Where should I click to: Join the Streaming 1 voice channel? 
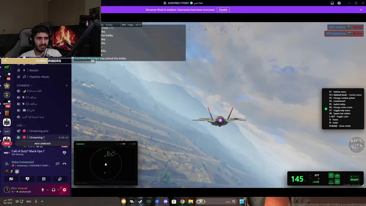tap(42, 137)
